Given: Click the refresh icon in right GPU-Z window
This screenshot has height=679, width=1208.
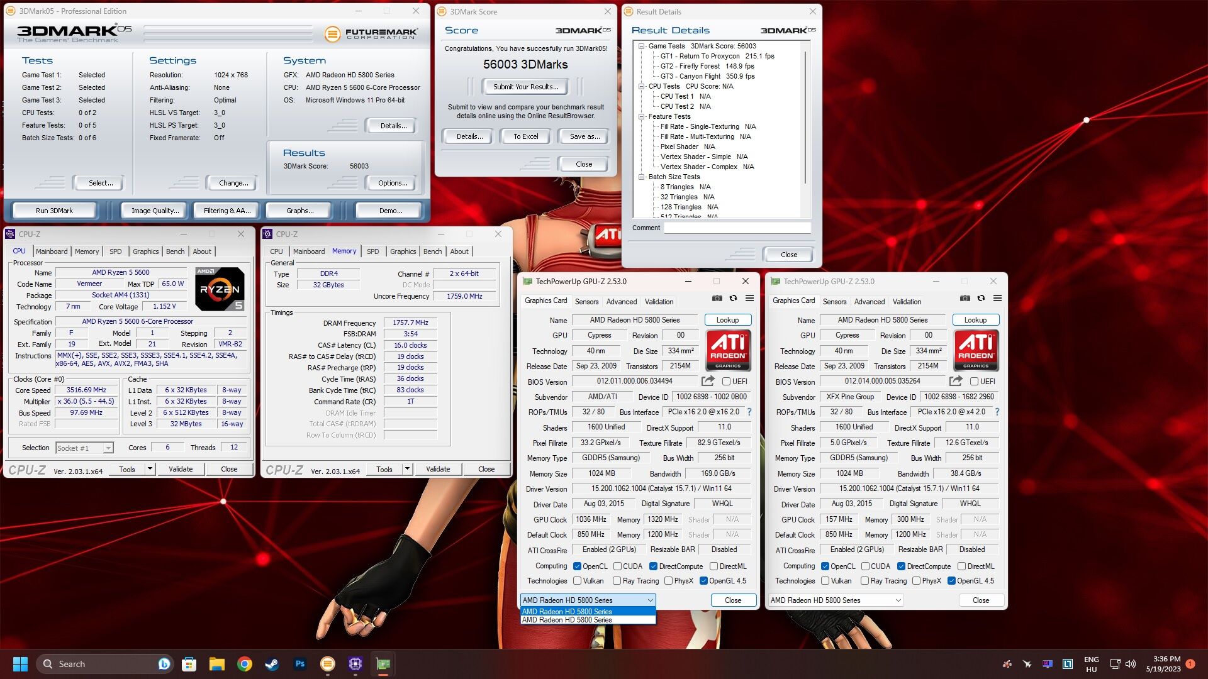Looking at the screenshot, I should pos(981,299).
